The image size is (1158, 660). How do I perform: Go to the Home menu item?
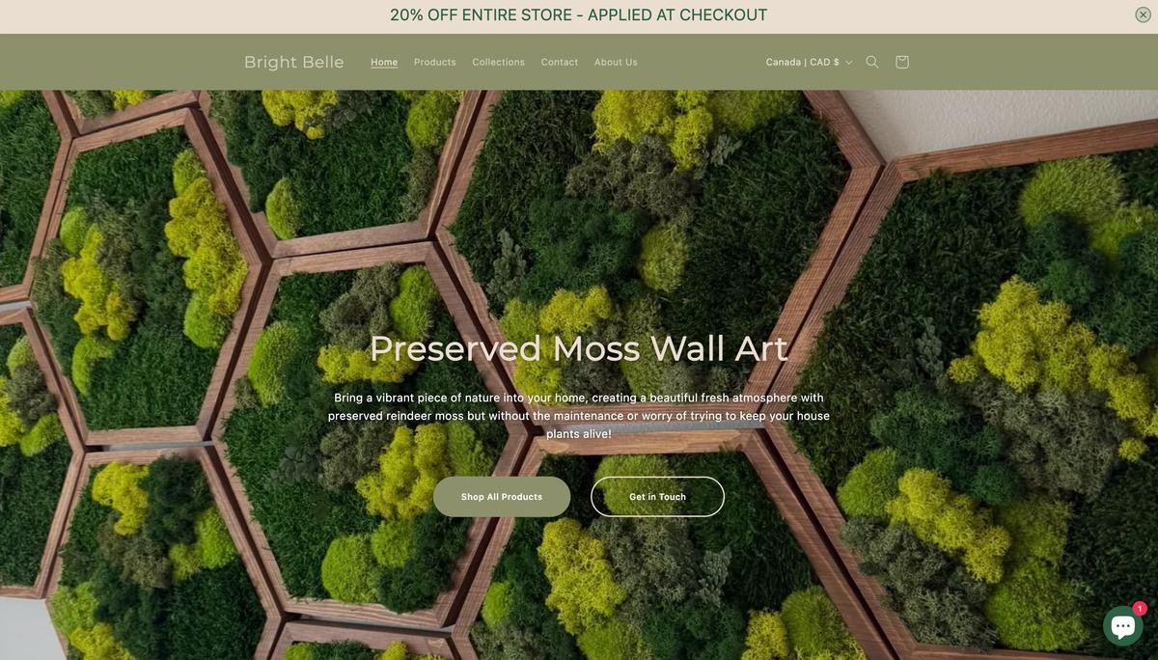(384, 62)
